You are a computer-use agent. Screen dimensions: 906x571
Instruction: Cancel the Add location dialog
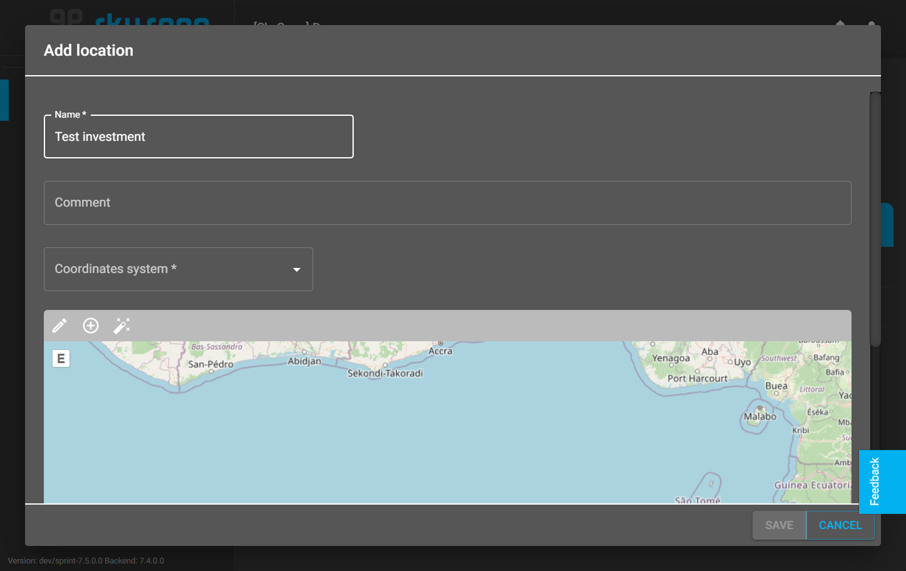[x=840, y=525]
